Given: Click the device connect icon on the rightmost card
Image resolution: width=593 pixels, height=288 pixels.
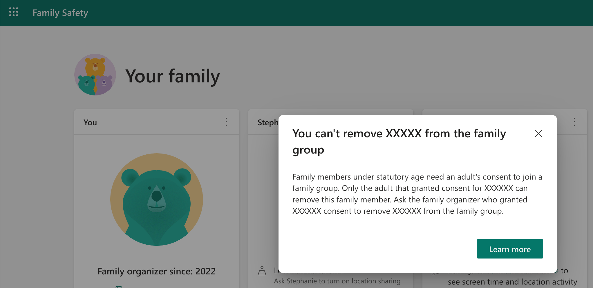Looking at the screenshot, I should (436, 272).
